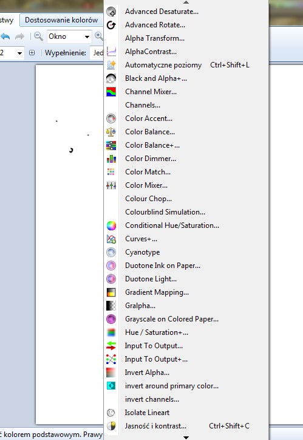Click the Input To Output+ icon
The height and width of the screenshot is (440, 303).
click(111, 359)
